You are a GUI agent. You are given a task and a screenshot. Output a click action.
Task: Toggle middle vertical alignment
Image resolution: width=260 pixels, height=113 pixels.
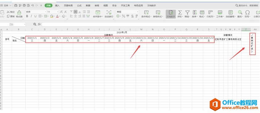click(76, 12)
